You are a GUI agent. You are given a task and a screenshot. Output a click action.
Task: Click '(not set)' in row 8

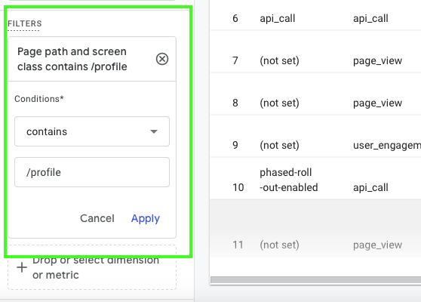[279, 103]
